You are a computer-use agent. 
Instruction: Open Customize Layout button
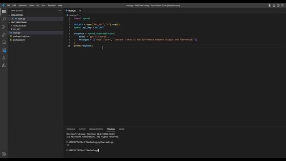click(x=282, y=5)
